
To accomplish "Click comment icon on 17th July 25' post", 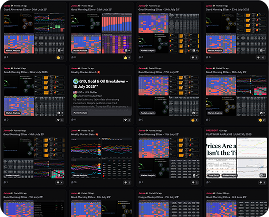I will click(139, 120).
